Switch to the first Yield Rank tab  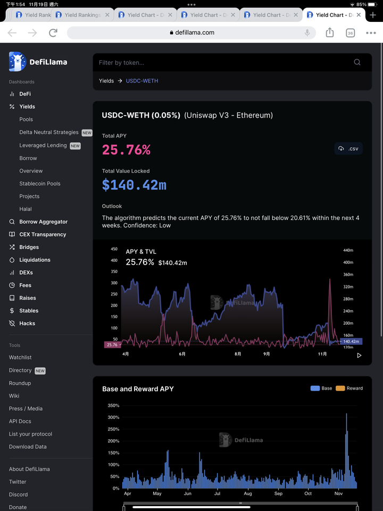tap(32, 15)
